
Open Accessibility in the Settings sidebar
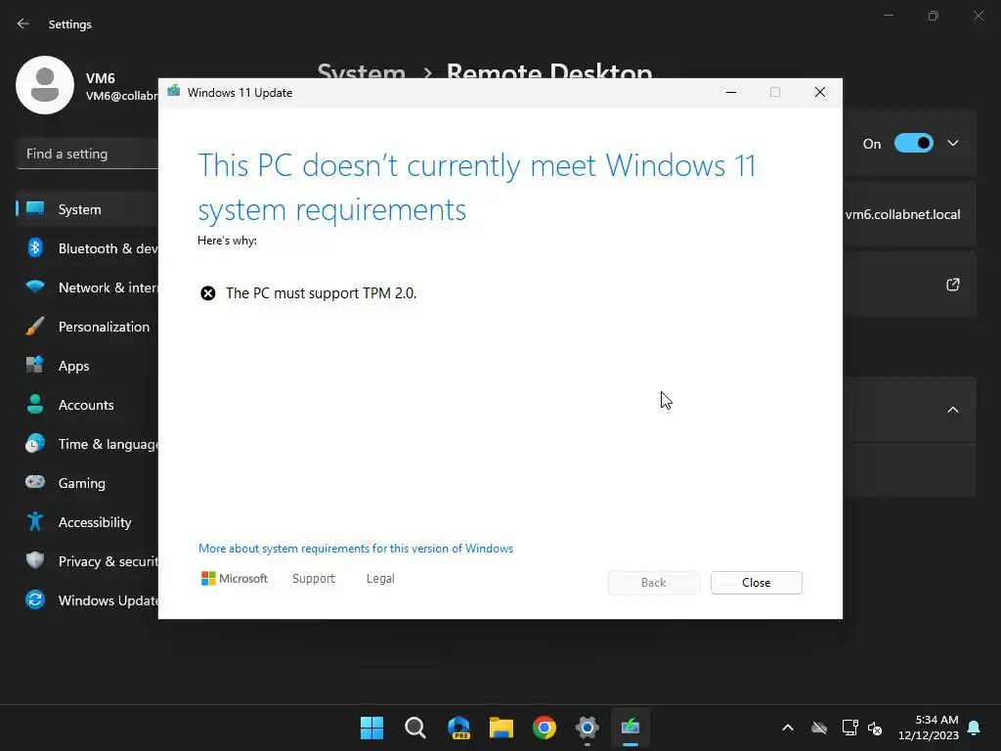tap(87, 522)
